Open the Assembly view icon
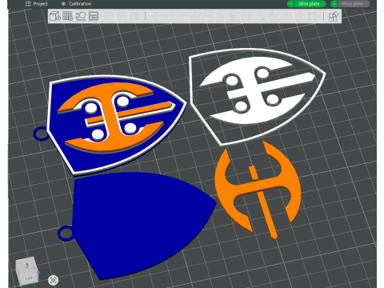Image resolution: width=384 pixels, height=288 pixels. pyautogui.click(x=334, y=17)
